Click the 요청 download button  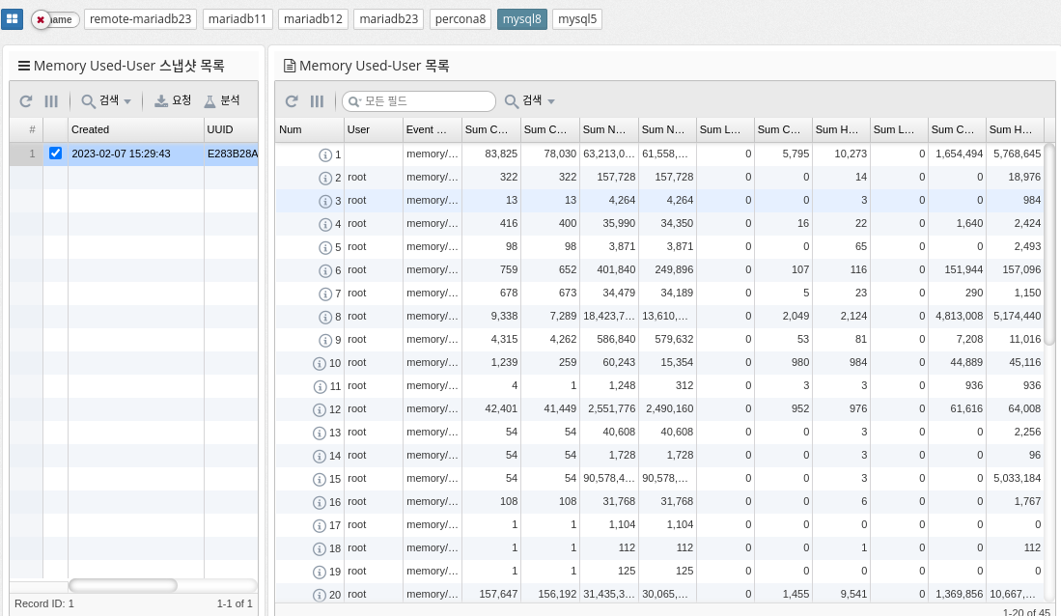point(174,101)
